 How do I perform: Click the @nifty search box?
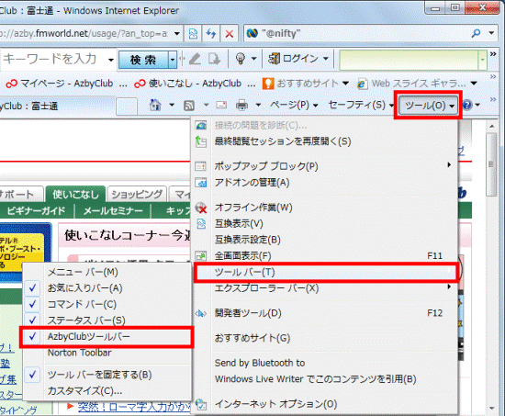tap(357, 33)
